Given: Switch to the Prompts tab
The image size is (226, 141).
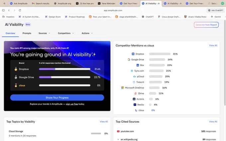Looking at the screenshot, I should (27, 33).
